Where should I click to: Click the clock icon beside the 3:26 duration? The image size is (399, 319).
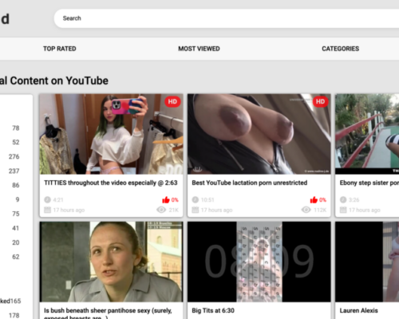point(343,199)
